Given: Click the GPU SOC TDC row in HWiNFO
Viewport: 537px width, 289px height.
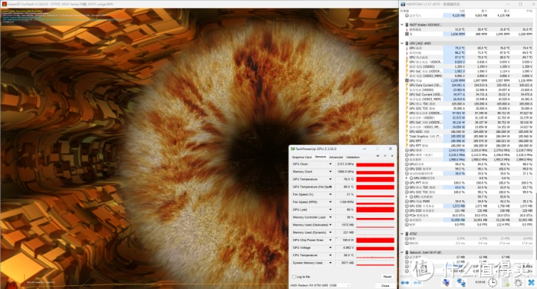Looking at the screenshot, I should (x=468, y=192).
